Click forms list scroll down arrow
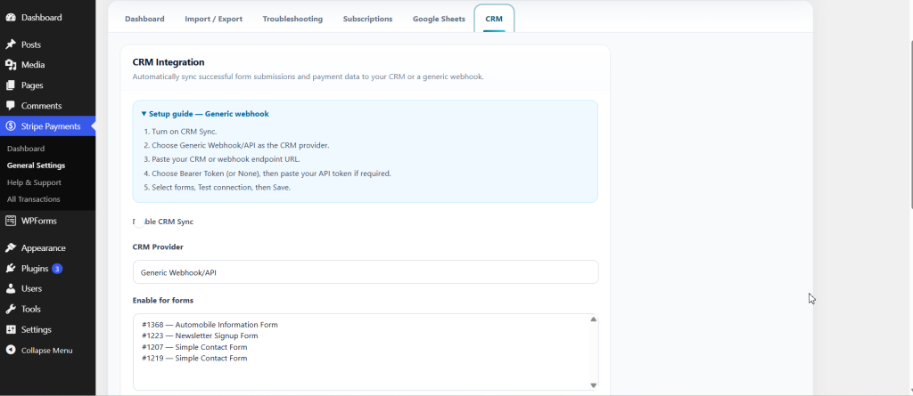Image resolution: width=913 pixels, height=396 pixels. pyautogui.click(x=593, y=385)
